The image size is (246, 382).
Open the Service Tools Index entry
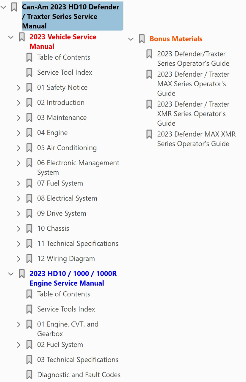point(66,309)
